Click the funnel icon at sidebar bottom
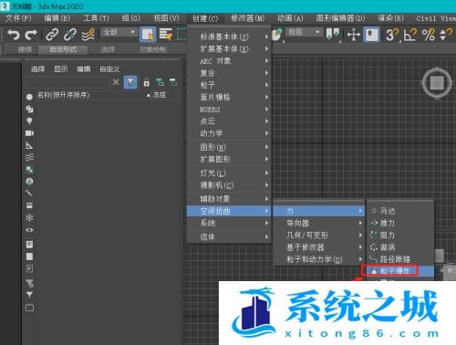456x345 pixels. [x=29, y=295]
